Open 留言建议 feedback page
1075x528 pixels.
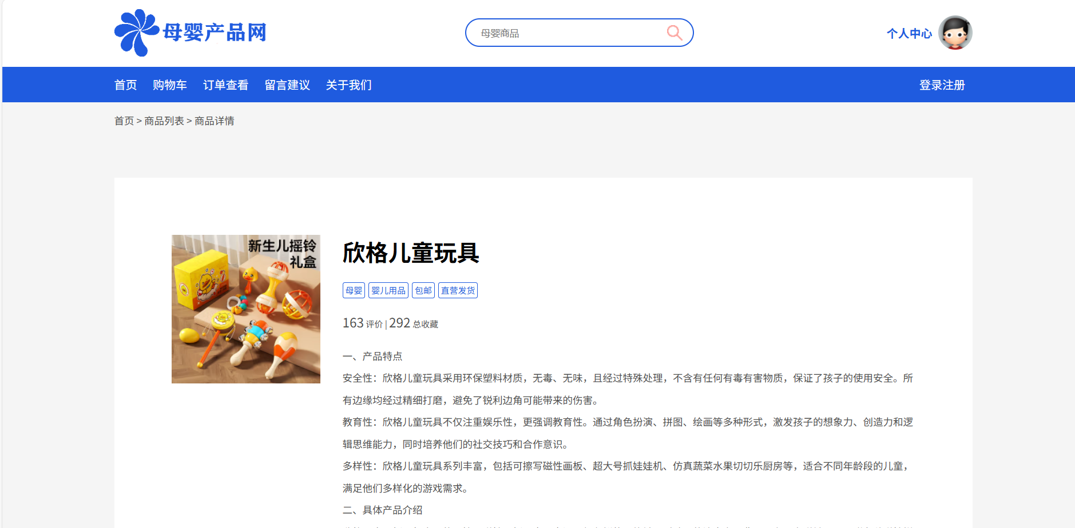287,85
